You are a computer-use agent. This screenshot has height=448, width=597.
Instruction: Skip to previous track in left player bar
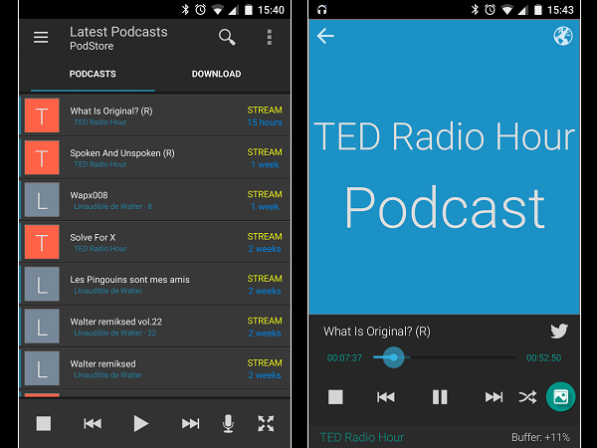[x=93, y=423]
